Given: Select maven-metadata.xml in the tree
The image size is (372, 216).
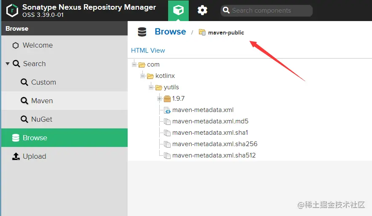Looking at the screenshot, I should click(203, 110).
